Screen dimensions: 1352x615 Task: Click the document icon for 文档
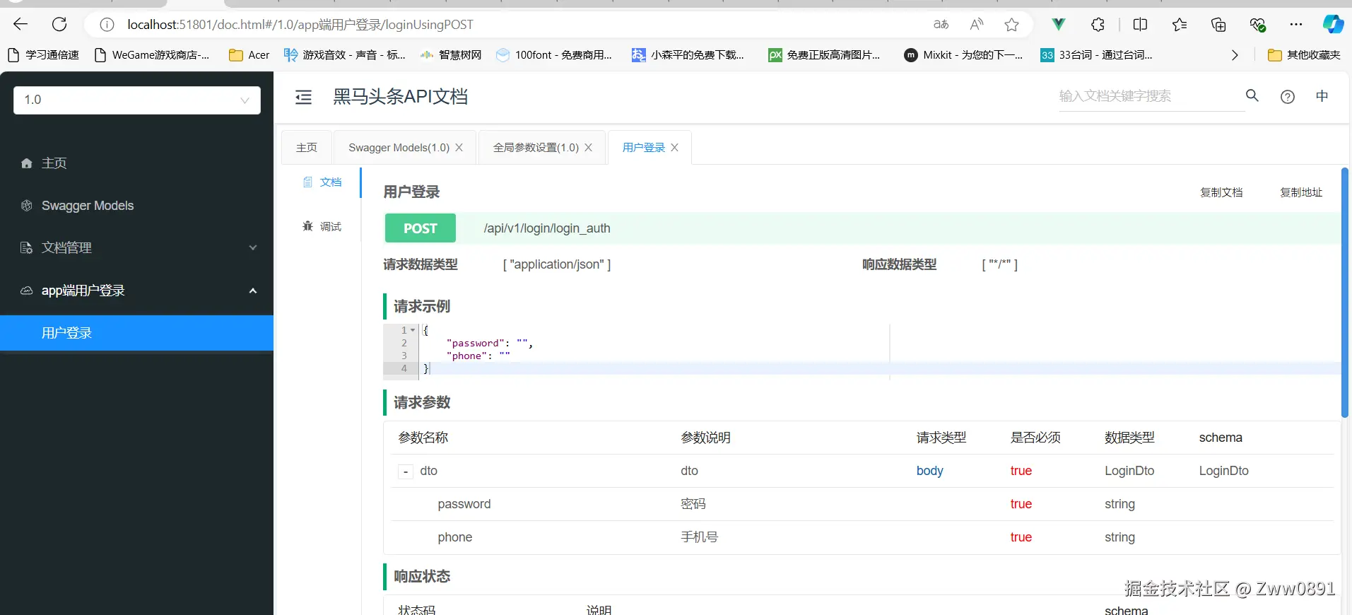pyautogui.click(x=307, y=182)
